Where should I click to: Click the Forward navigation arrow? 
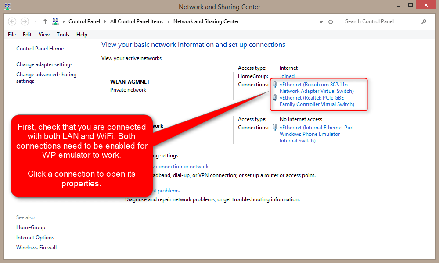(x=25, y=21)
